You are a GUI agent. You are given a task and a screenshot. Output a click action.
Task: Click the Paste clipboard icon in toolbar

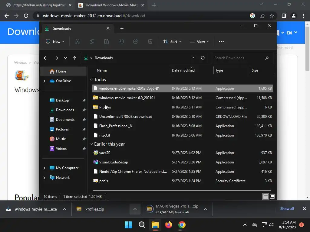pos(107,42)
